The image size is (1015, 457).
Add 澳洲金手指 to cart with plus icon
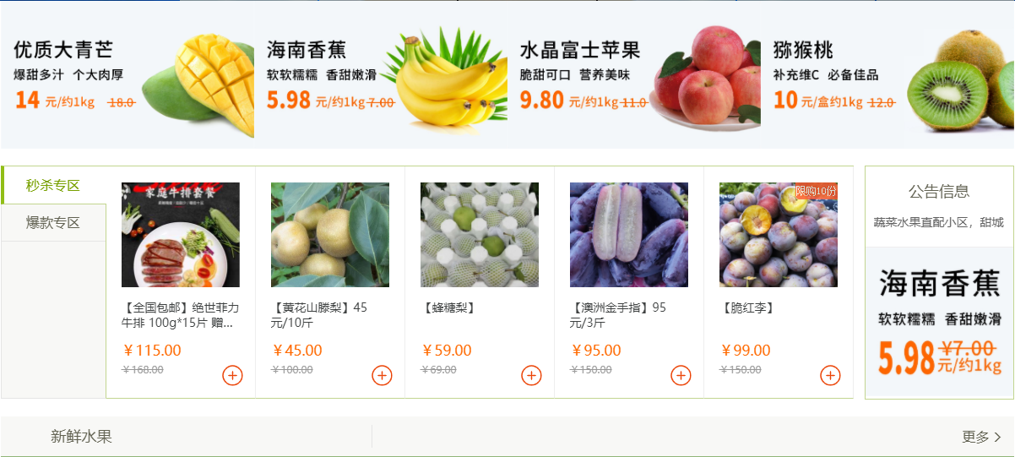click(681, 375)
